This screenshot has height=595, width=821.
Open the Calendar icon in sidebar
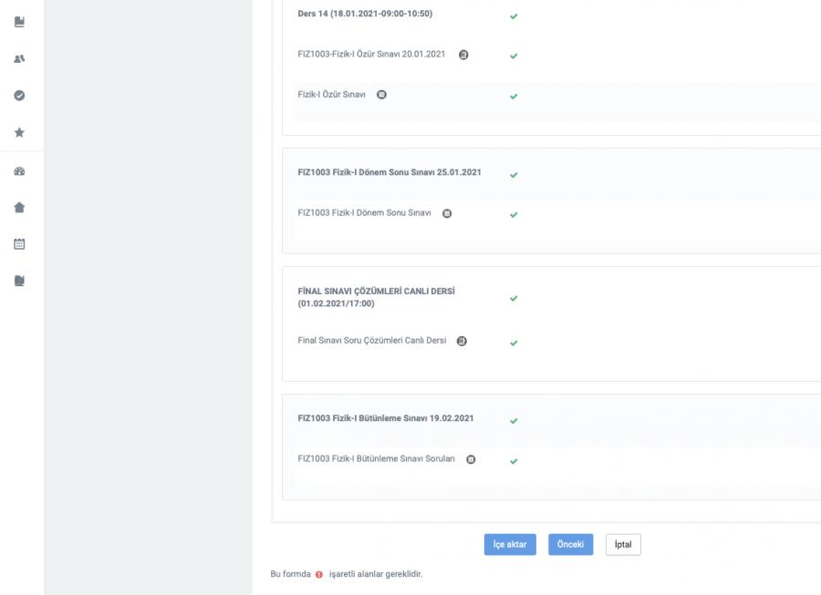19,244
